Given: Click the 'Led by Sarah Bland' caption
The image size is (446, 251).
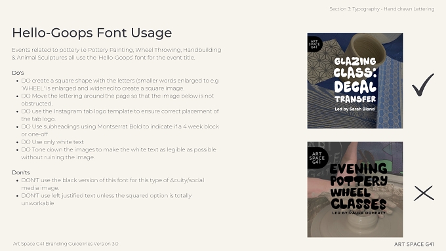Looking at the screenshot, I should pyautogui.click(x=355, y=109).
